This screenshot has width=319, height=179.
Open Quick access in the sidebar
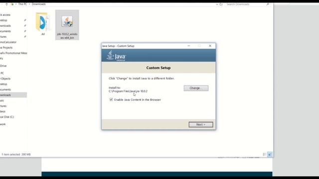[x=5, y=15]
